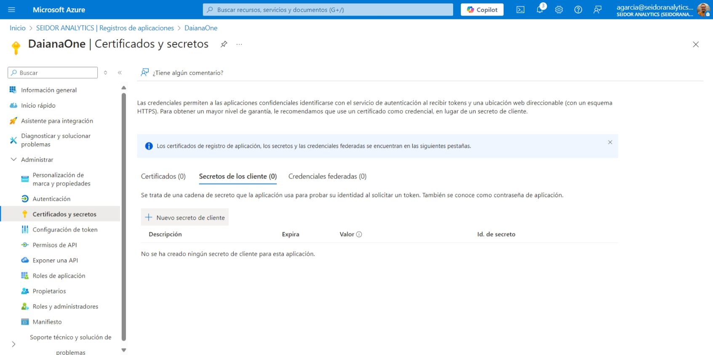Open the notifications bell
This screenshot has height=355, width=713.
[x=539, y=10]
